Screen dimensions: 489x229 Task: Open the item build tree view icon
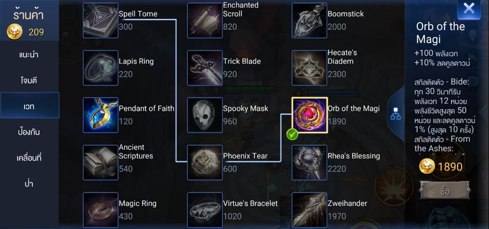click(x=396, y=115)
